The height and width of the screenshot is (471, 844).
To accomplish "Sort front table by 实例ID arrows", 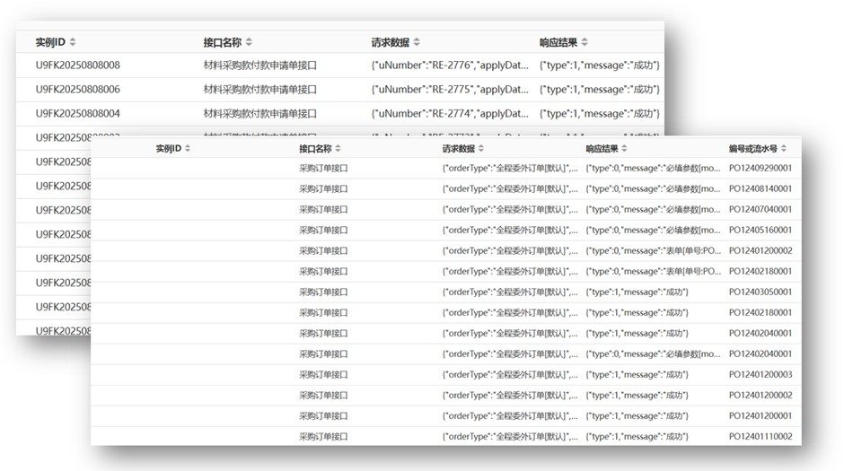I will point(188,148).
